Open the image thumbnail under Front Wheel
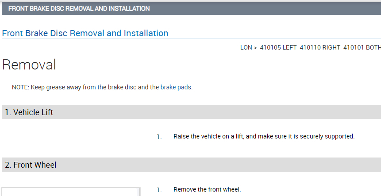Image resolution: width=381 pixels, height=196 pixels. [71, 192]
